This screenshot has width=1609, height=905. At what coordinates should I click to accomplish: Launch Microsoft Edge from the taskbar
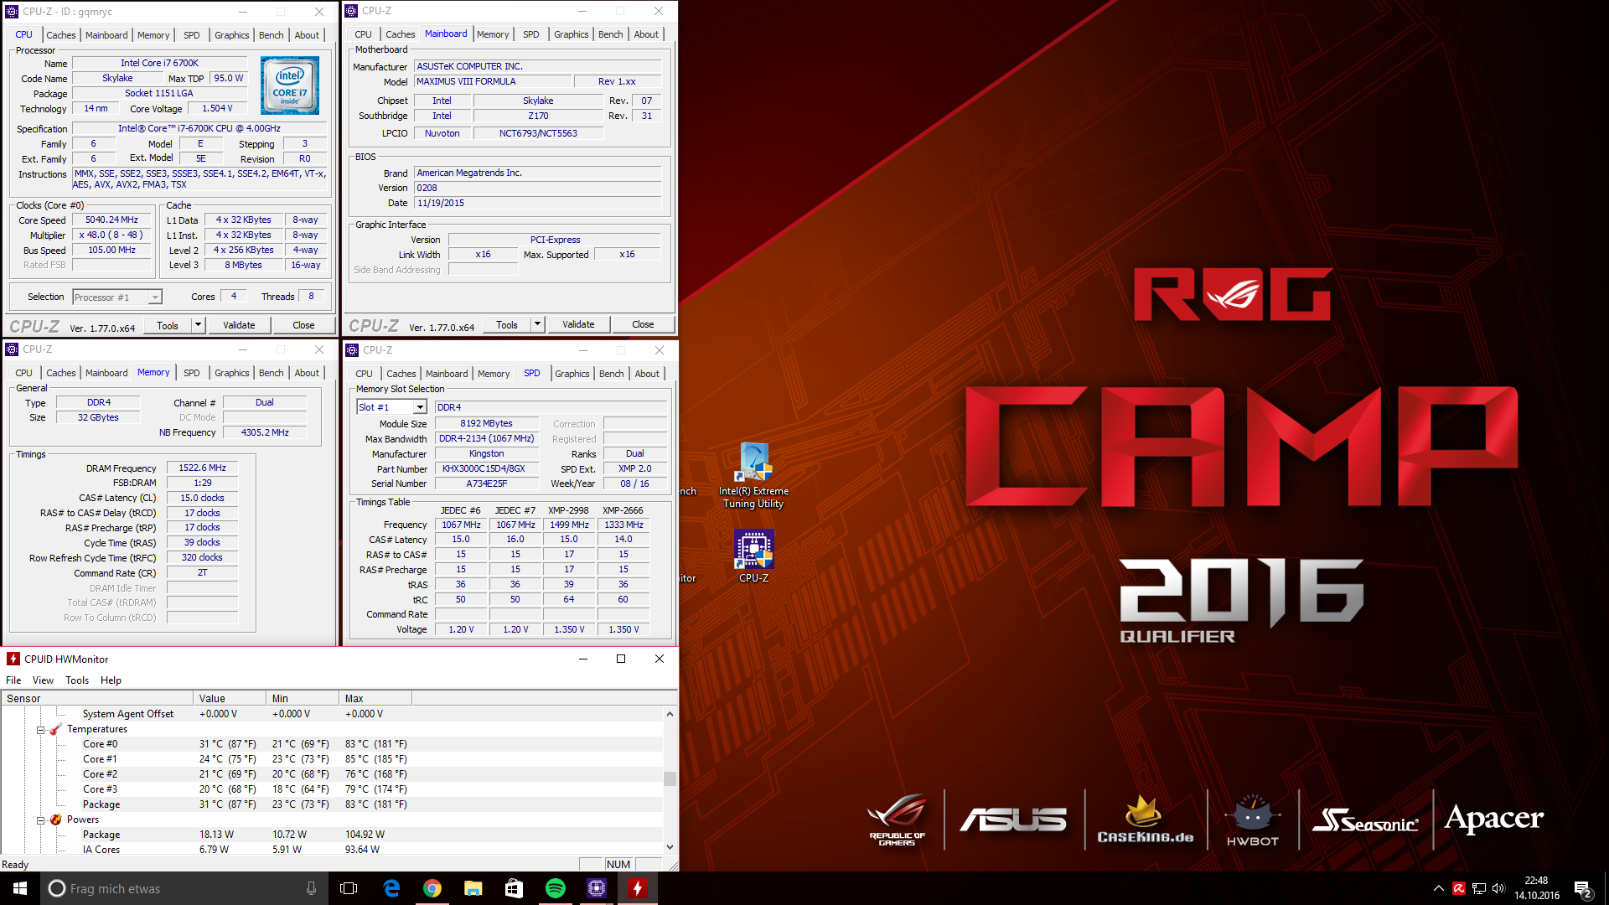[391, 888]
